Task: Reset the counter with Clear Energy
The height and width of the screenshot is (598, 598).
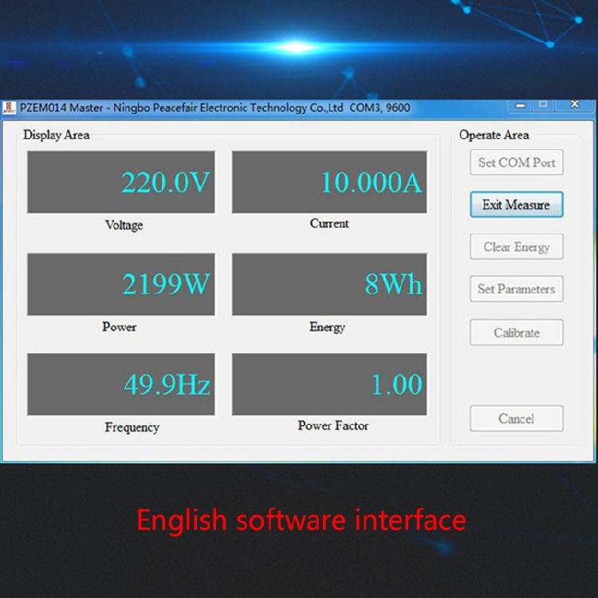Action: pyautogui.click(x=516, y=247)
